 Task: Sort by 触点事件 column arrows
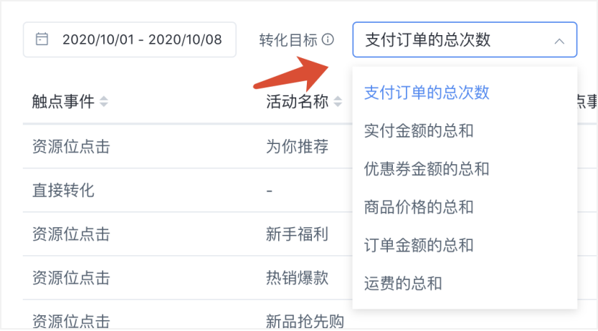[x=104, y=101]
